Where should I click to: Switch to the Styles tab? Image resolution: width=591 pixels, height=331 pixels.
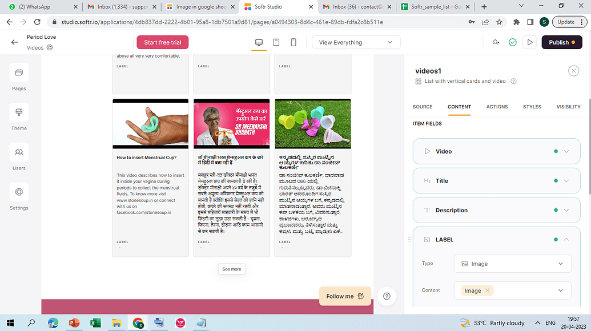point(532,107)
